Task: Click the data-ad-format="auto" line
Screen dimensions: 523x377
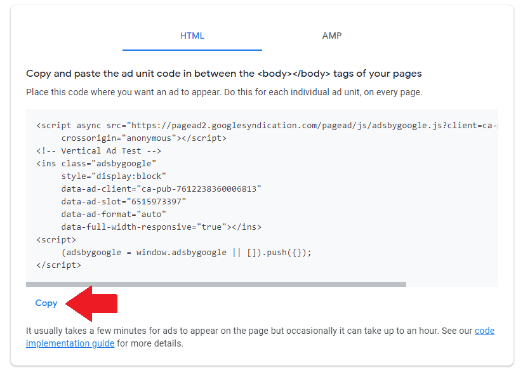Action: click(114, 214)
